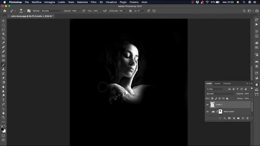260x146 pixels.
Task: Open the layer Opacità dropdown arrow
Action: (x=251, y=94)
